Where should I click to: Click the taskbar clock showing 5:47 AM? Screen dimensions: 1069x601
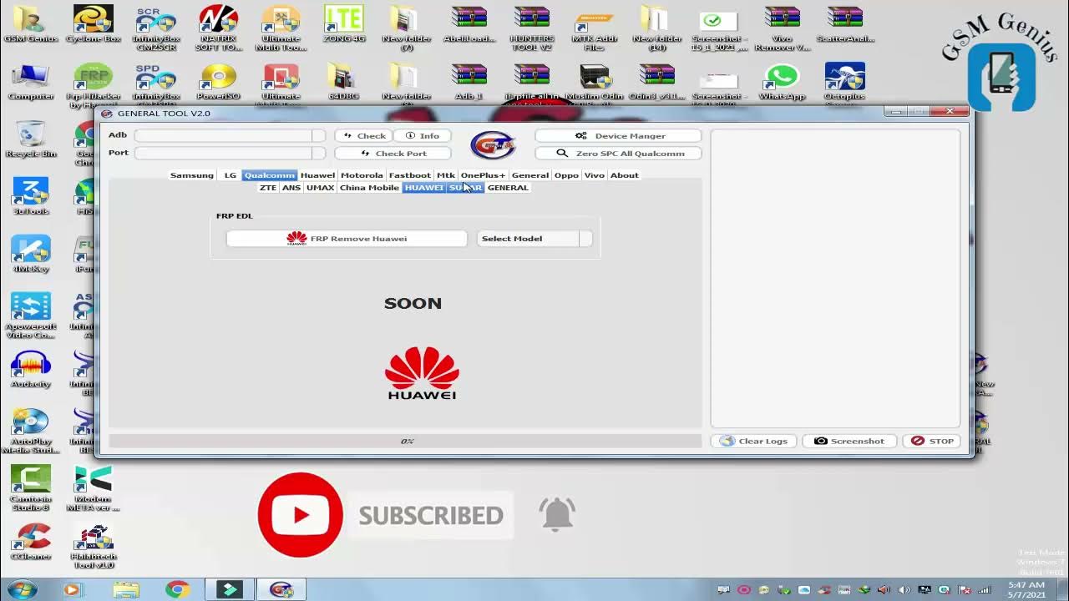tap(1026, 589)
